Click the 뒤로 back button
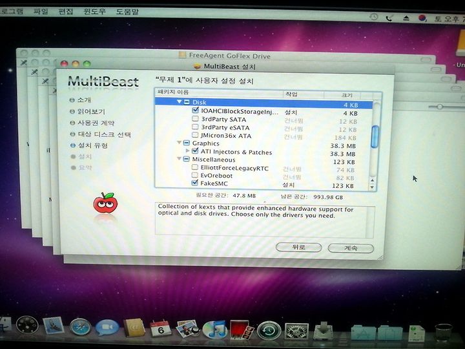This screenshot has width=465, height=349. click(298, 247)
